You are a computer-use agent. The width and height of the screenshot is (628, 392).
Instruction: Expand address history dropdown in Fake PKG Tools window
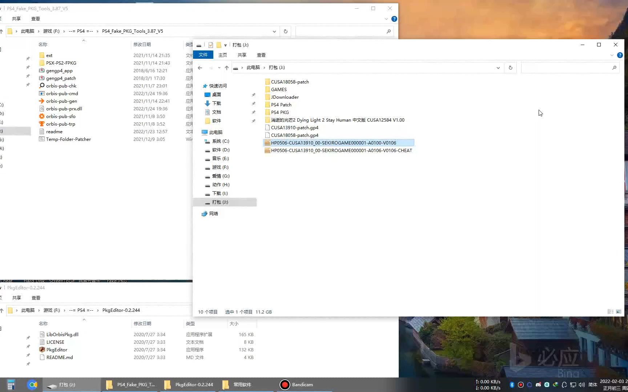pyautogui.click(x=274, y=32)
